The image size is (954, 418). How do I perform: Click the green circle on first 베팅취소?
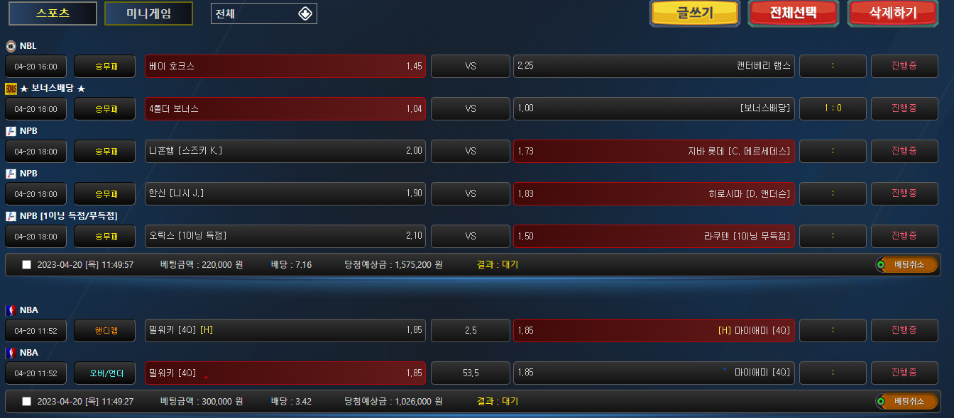click(x=881, y=265)
